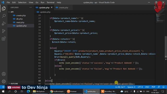Click the 'Product Addedd !' string
167x94 pixels.
click(x=124, y=63)
